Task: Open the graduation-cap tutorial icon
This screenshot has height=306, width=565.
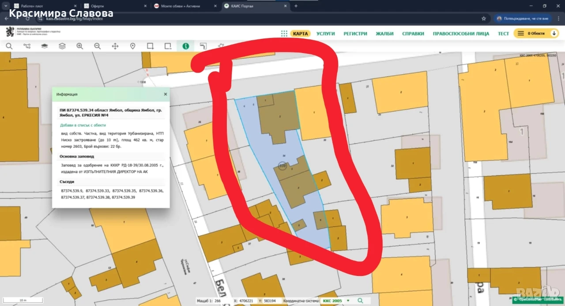Action: coord(45,46)
